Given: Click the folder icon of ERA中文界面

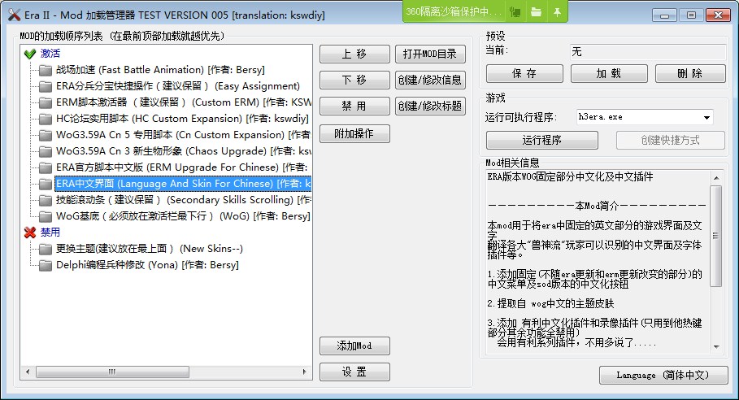Looking at the screenshot, I should click(46, 185).
